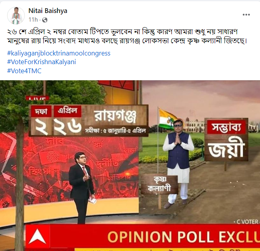Image resolution: width=260 pixels, height=251 pixels.
Task: Open the post options three-dot menu
Action: click(246, 15)
